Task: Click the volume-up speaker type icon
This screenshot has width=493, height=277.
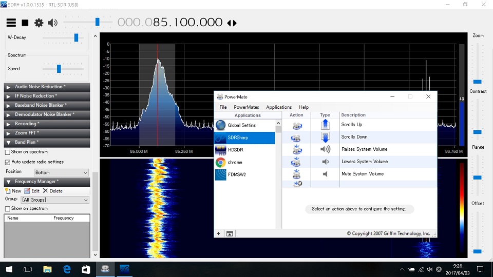Action: coord(325,149)
